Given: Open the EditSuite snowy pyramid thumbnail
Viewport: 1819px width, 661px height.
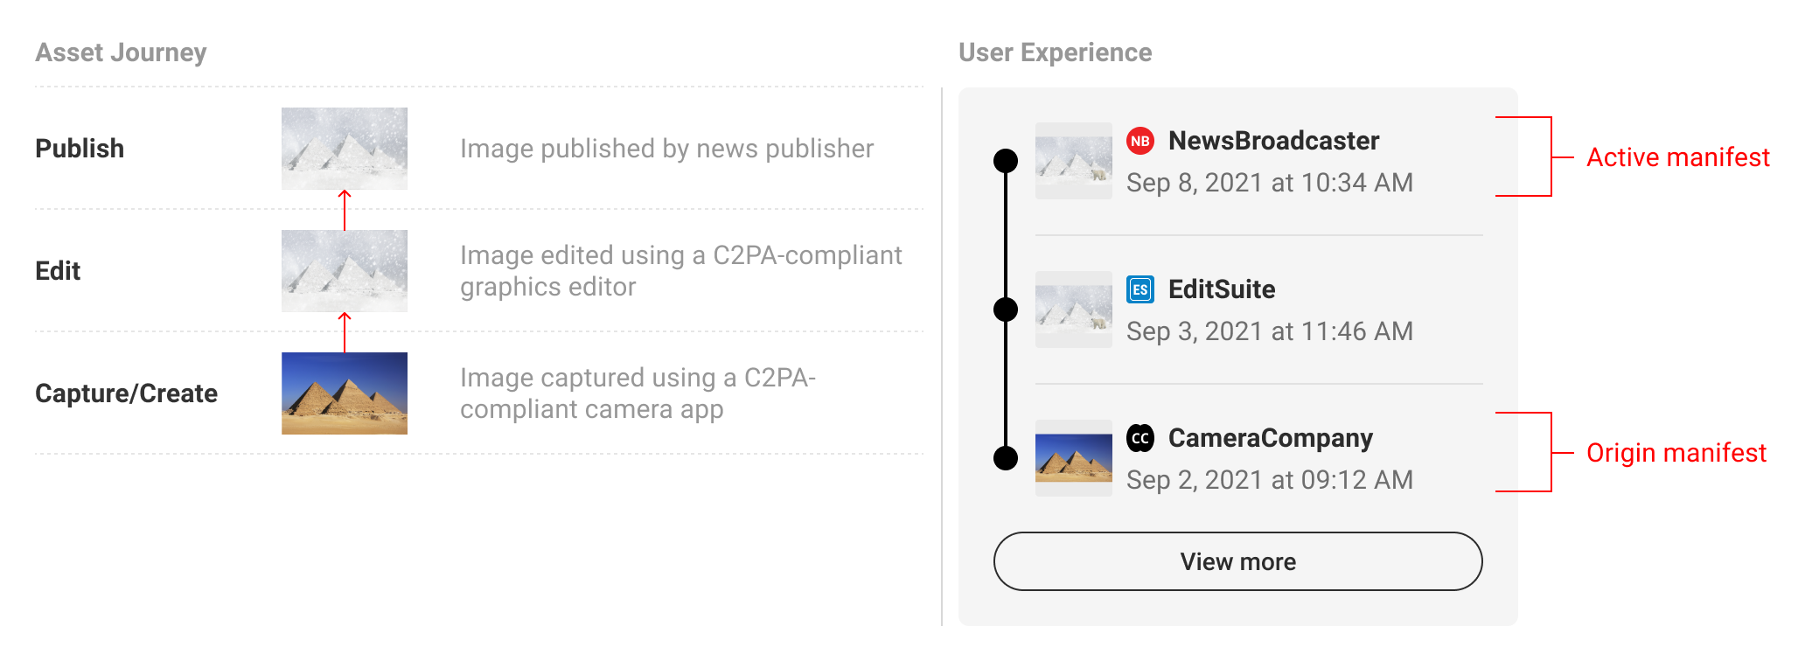Looking at the screenshot, I should point(1074,310).
